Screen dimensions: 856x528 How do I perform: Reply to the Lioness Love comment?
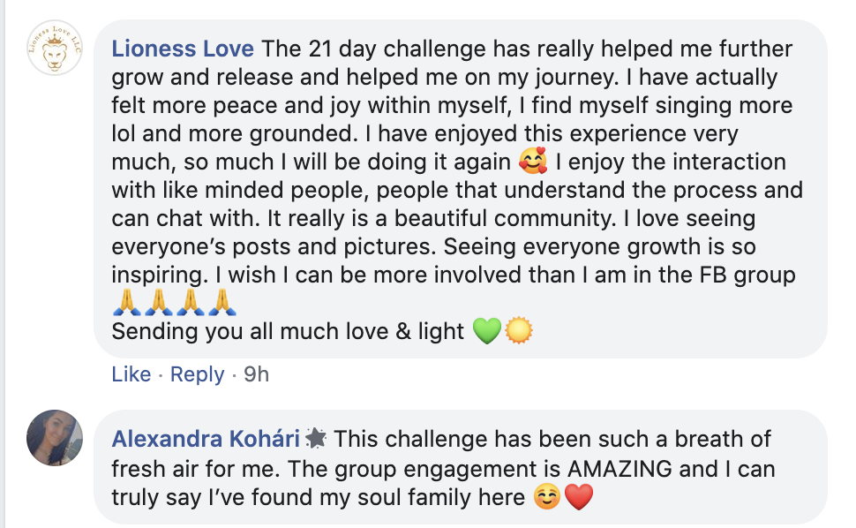(x=197, y=374)
